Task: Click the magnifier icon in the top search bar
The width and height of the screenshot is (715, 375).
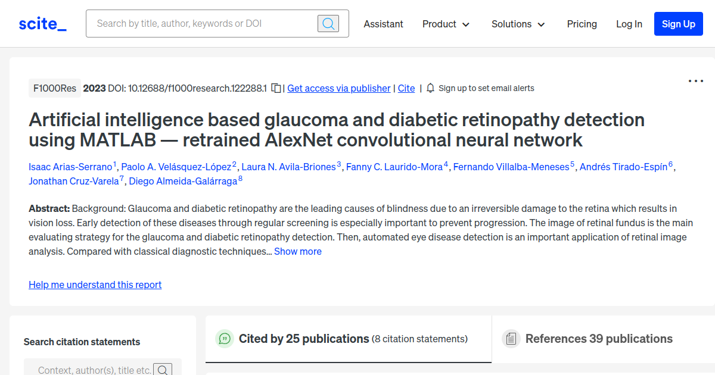Action: coord(328,23)
